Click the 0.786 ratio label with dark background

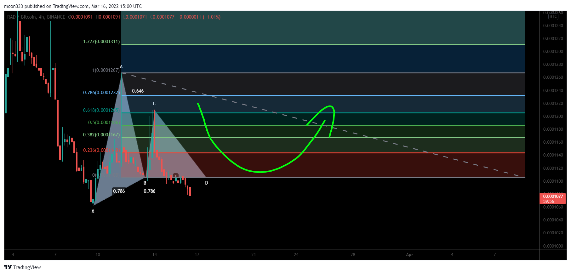(x=119, y=191)
